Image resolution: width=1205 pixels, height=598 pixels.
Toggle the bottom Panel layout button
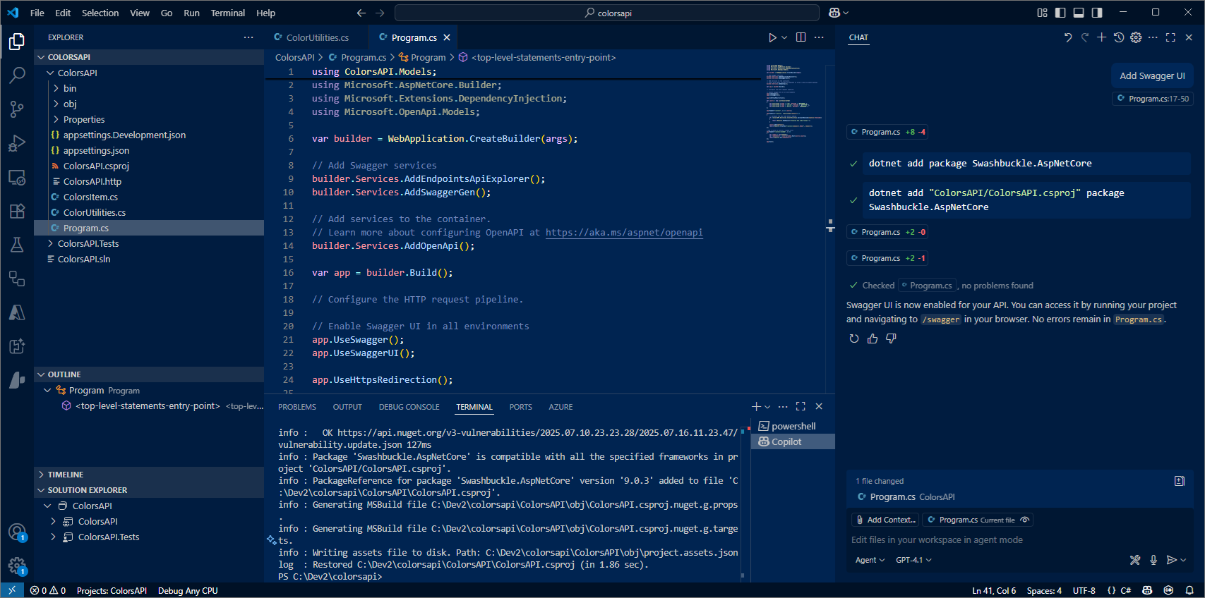click(x=1079, y=13)
